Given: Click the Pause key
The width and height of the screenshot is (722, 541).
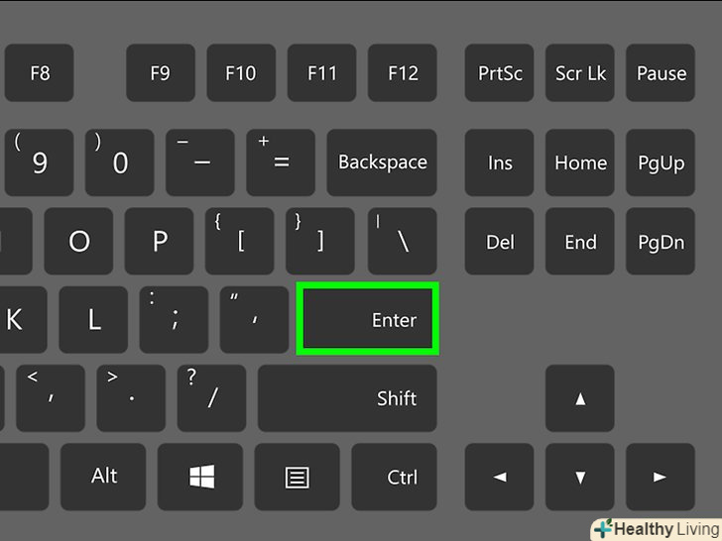Looking at the screenshot, I should click(661, 72).
